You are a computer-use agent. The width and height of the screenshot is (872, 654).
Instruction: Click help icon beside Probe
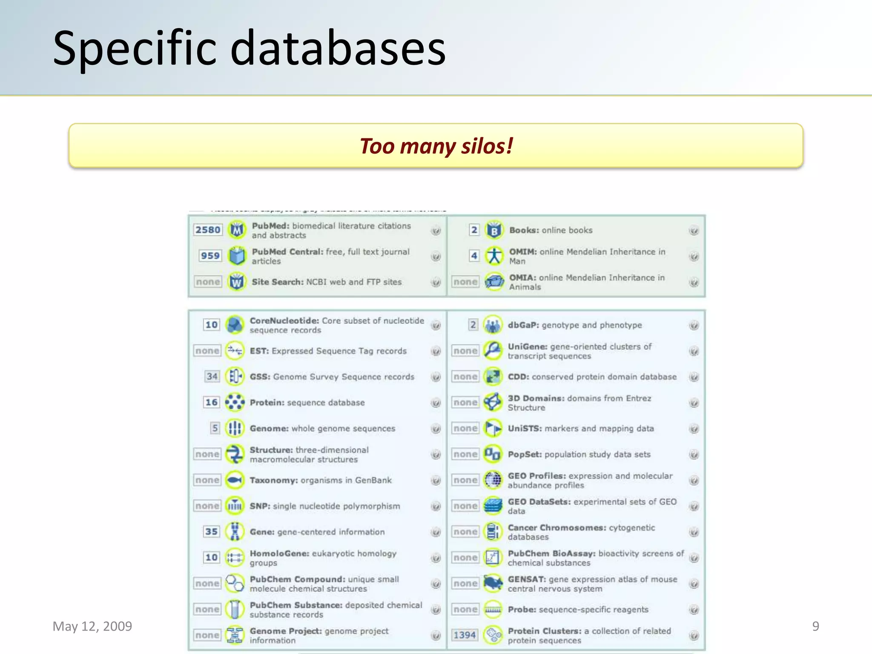pyautogui.click(x=694, y=610)
